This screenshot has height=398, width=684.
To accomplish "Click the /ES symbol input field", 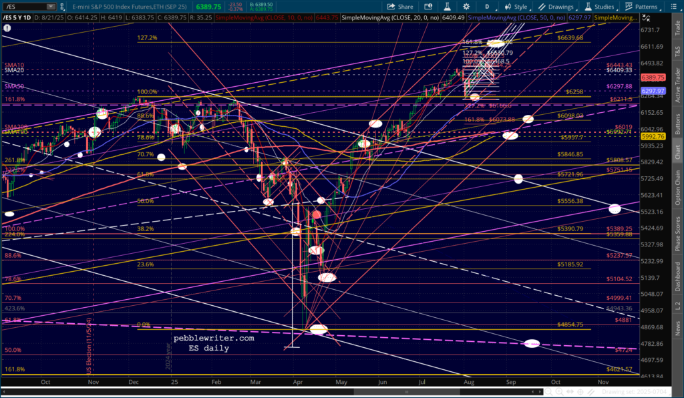I will (x=25, y=7).
